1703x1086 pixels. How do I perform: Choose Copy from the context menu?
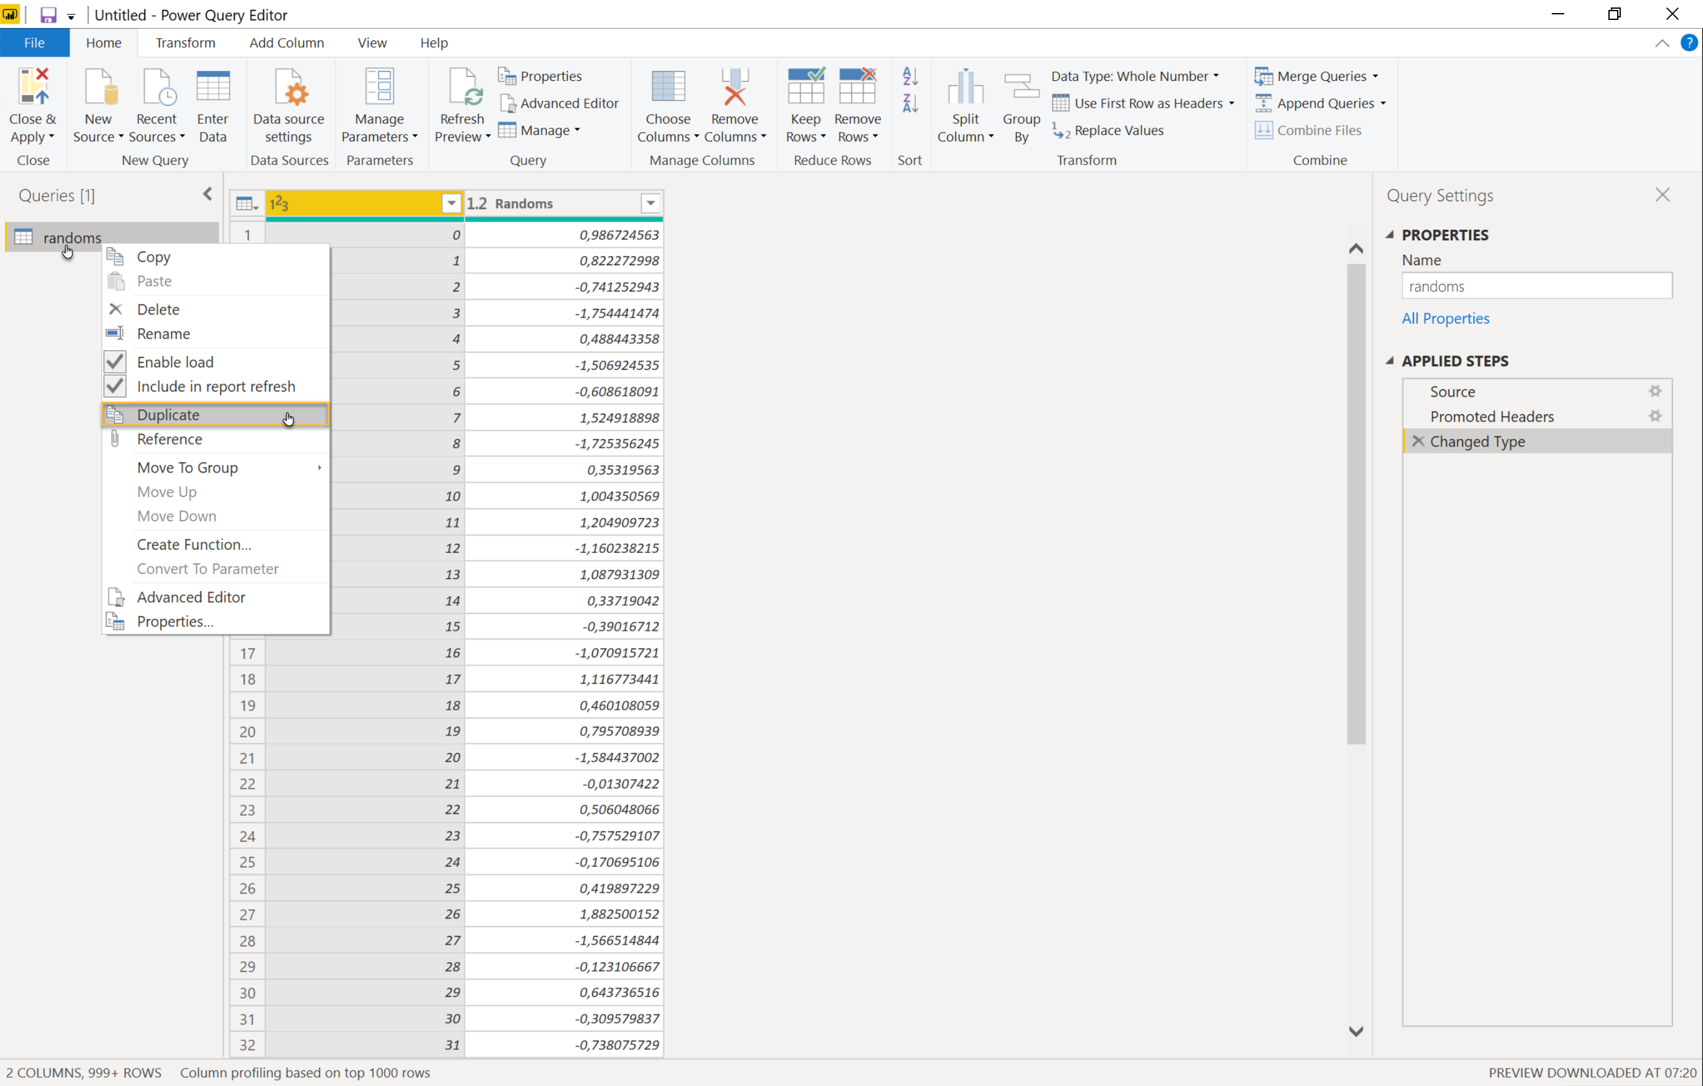pyautogui.click(x=216, y=257)
